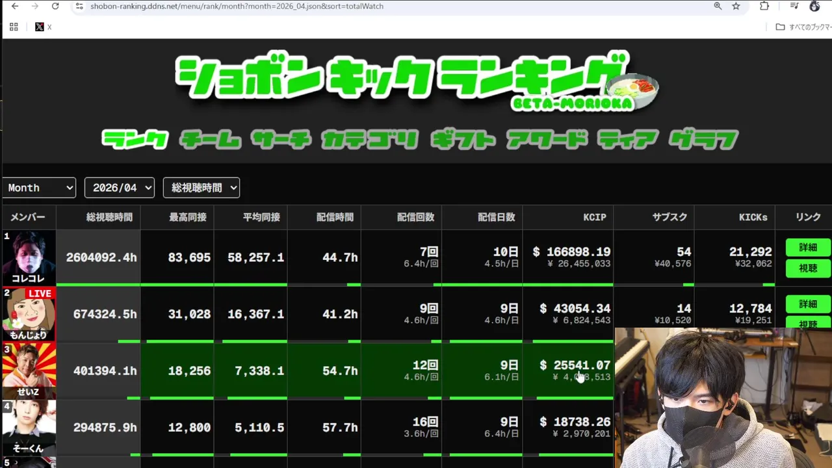832x468 pixels.
Task: Switch to the ティア tab
Action: coord(627,139)
